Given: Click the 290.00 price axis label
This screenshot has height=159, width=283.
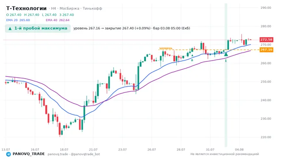Looking at the screenshot, I should click(x=266, y=8).
